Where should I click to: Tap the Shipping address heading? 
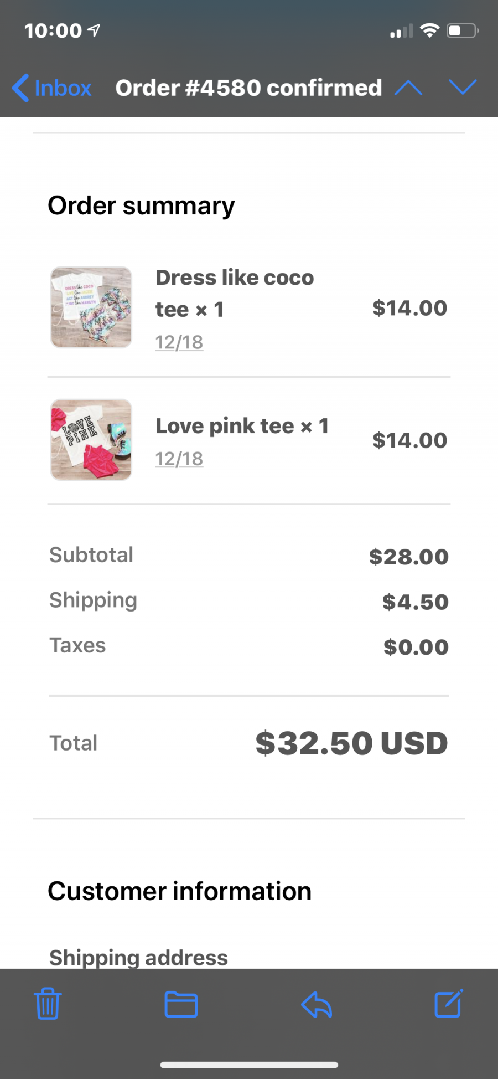coord(138,957)
